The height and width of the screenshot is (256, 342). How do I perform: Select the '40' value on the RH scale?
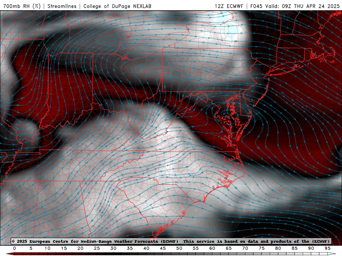(x=146, y=248)
